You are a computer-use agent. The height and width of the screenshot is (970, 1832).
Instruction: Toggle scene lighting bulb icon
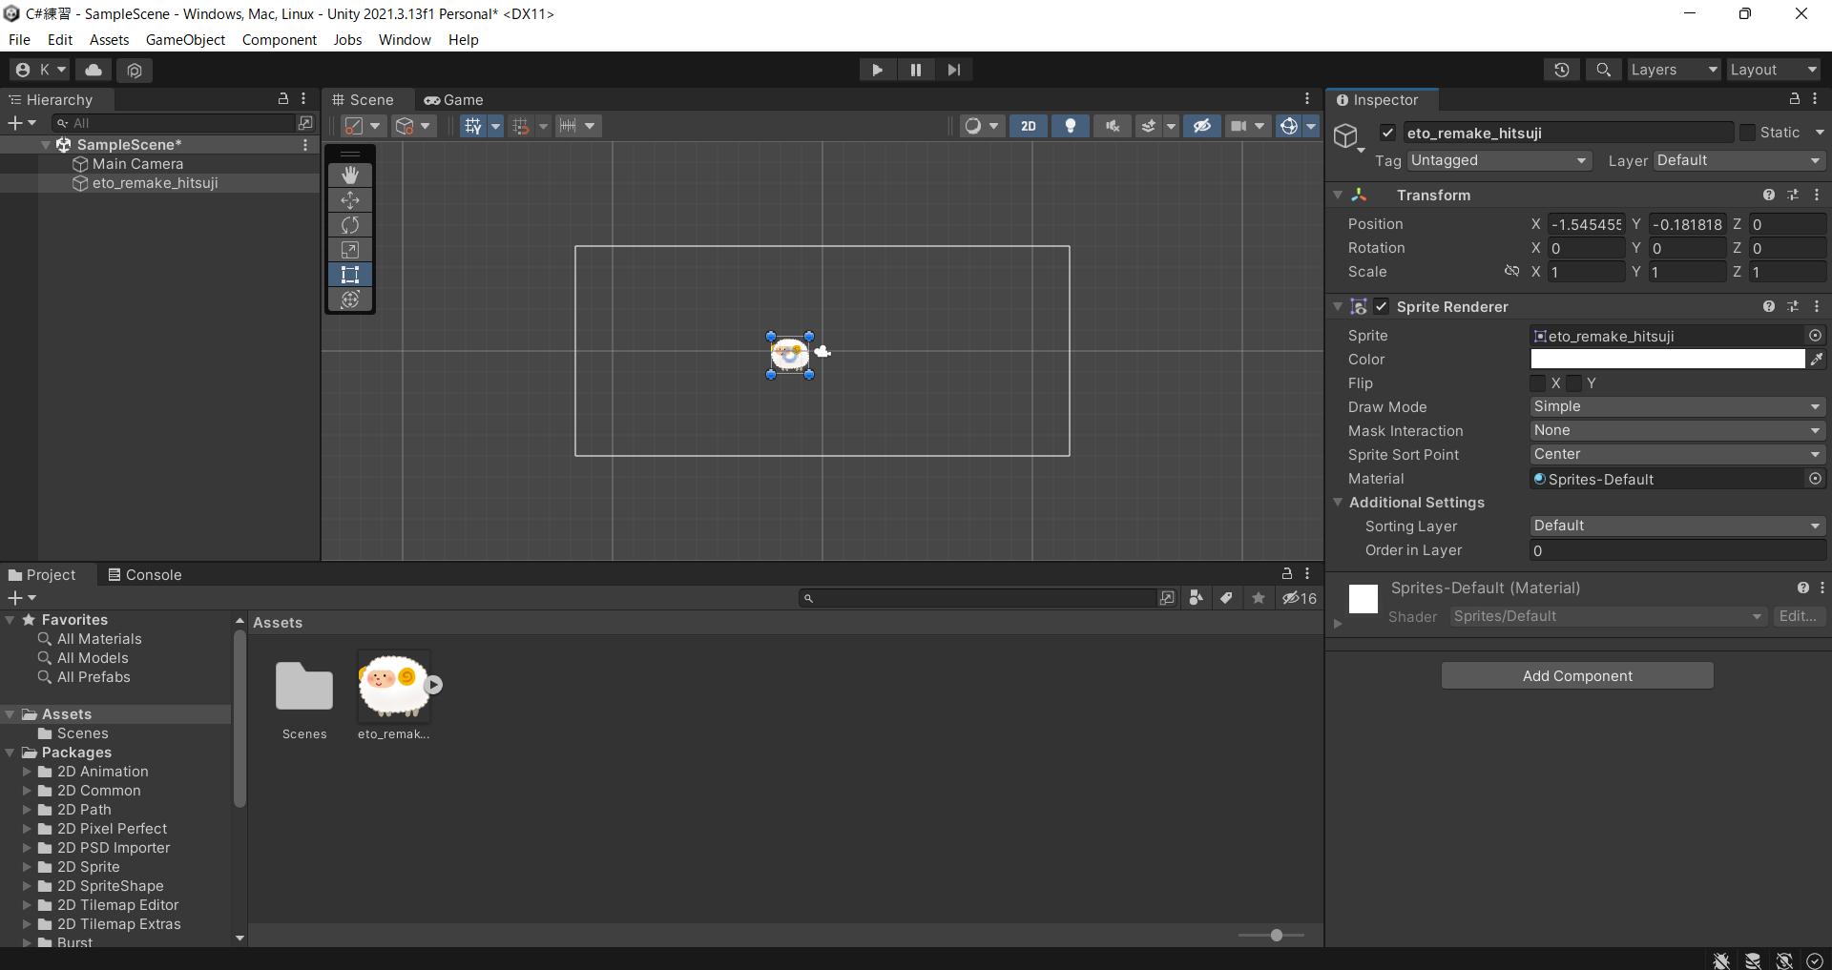[x=1071, y=126]
